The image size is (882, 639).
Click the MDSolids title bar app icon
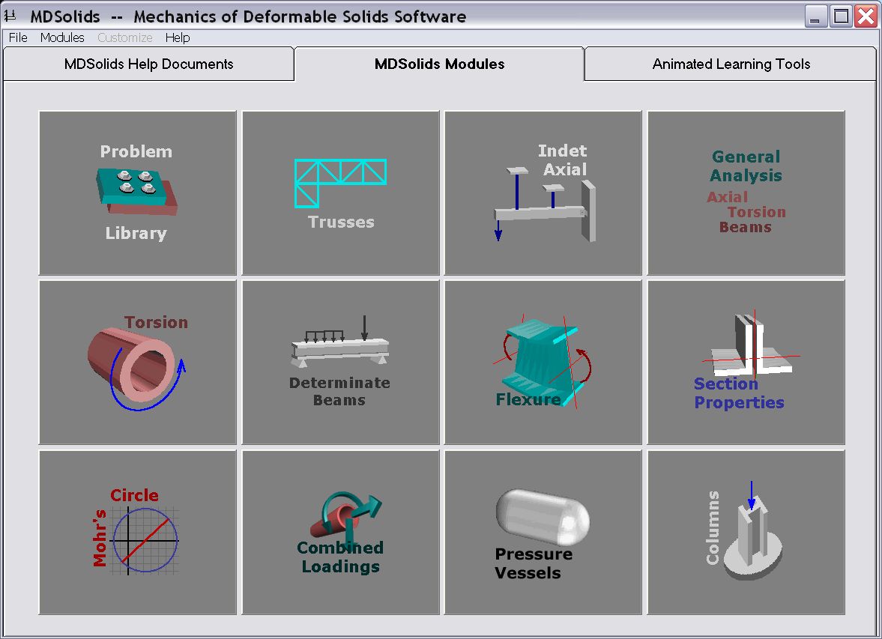point(10,16)
